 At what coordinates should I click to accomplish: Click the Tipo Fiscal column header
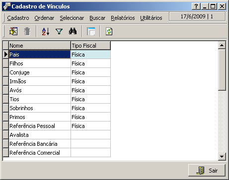[90, 46]
